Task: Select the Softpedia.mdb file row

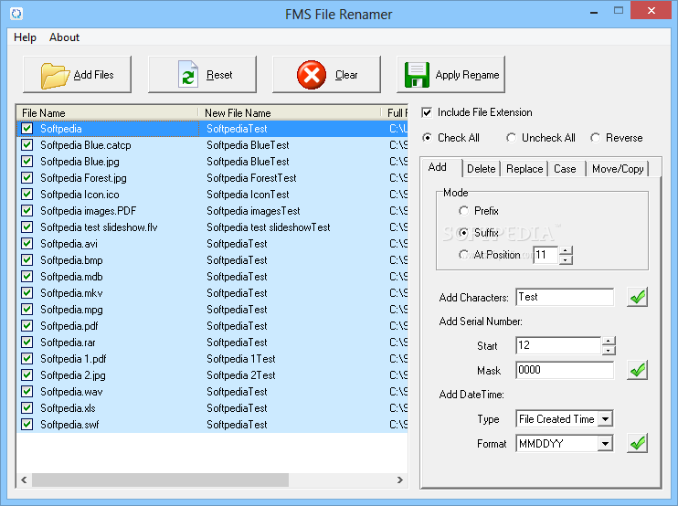Action: pyautogui.click(x=212, y=276)
